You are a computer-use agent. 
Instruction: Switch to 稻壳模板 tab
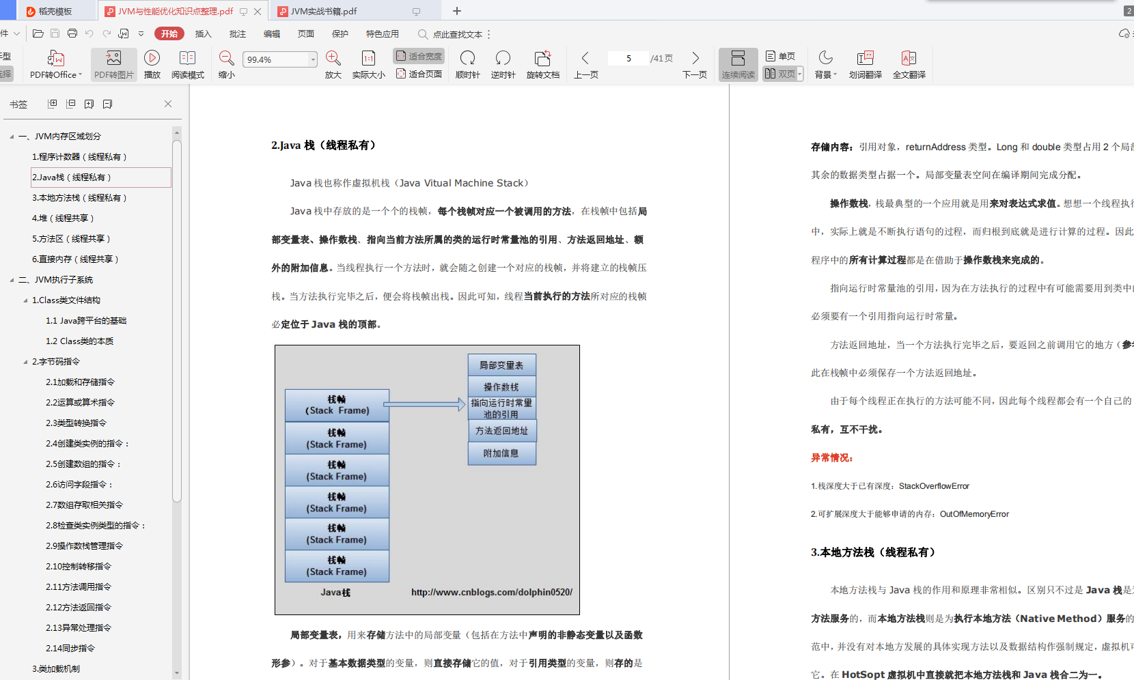56,11
